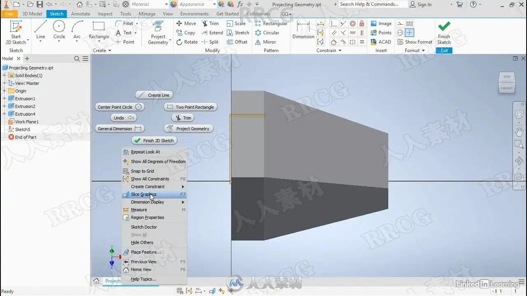Select the Trim tool in the ribbon
Viewport: 527px width, 296px height.
point(210,23)
